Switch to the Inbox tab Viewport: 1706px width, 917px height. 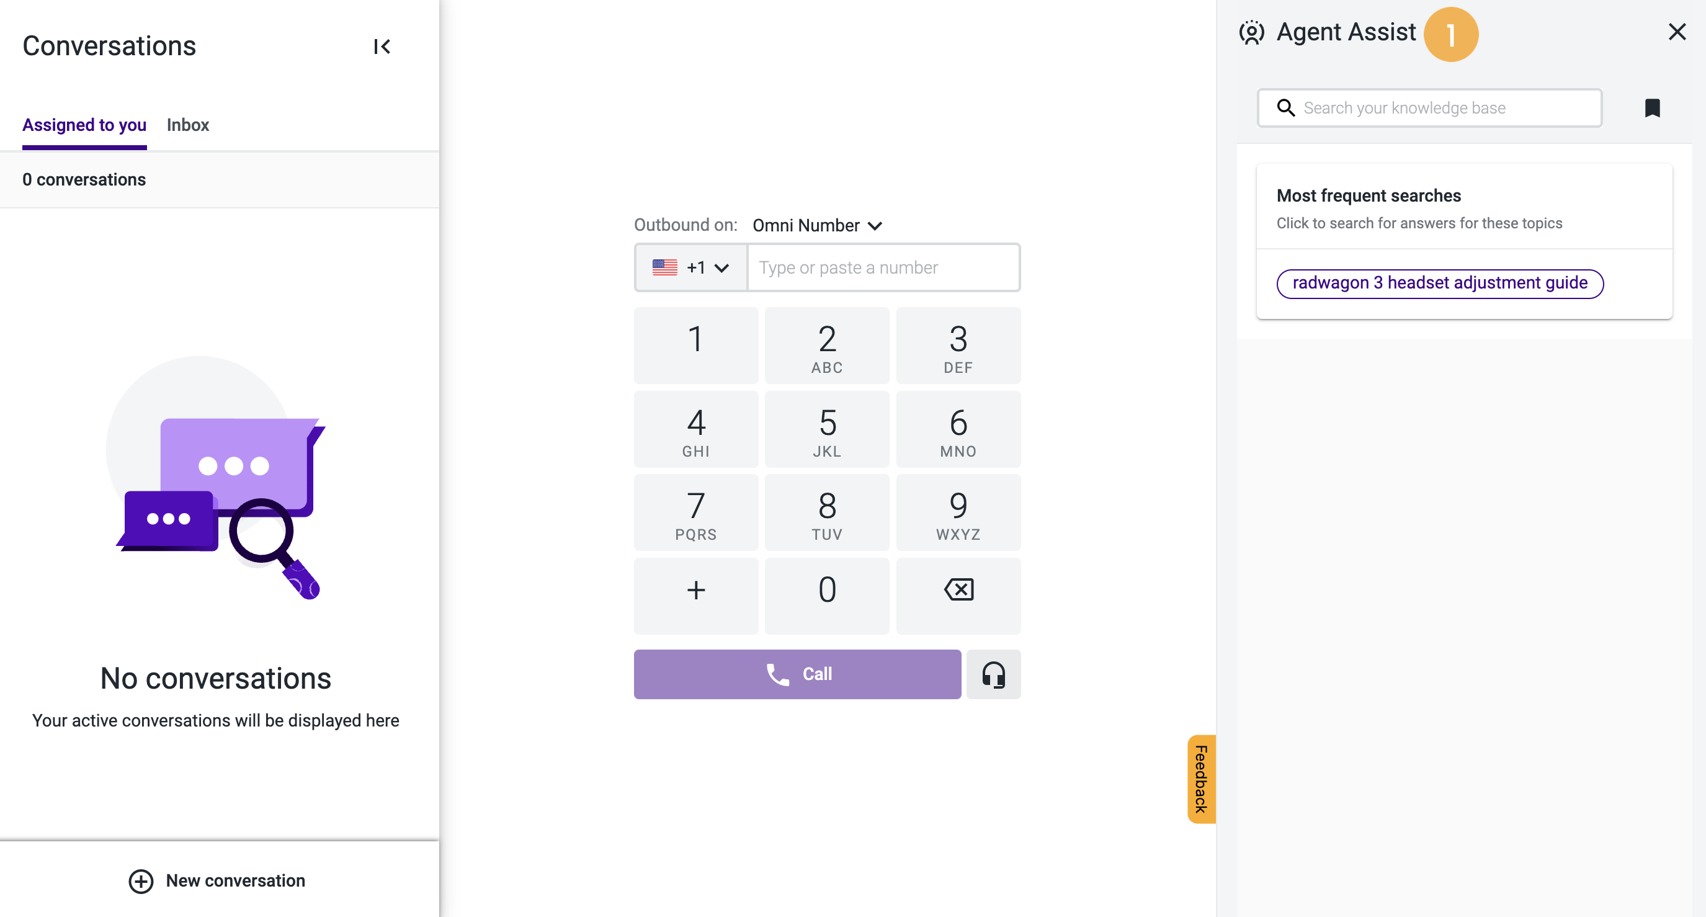pos(188,125)
